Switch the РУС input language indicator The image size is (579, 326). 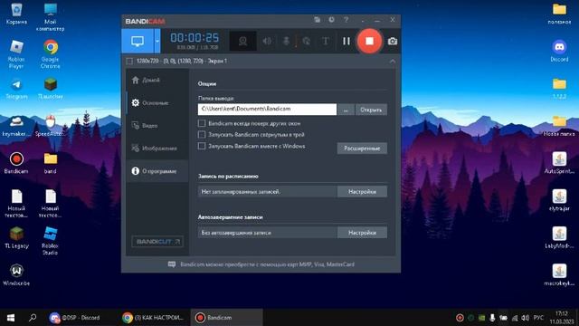[x=539, y=318]
